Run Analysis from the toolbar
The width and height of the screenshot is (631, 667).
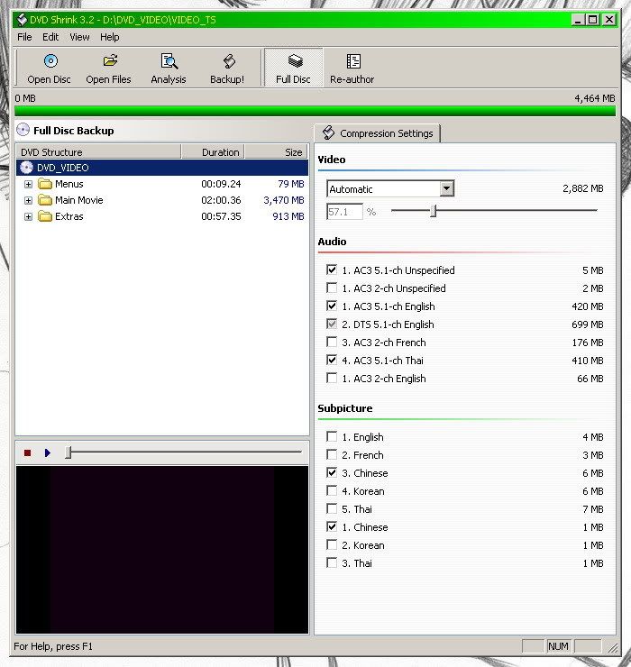[x=169, y=61]
